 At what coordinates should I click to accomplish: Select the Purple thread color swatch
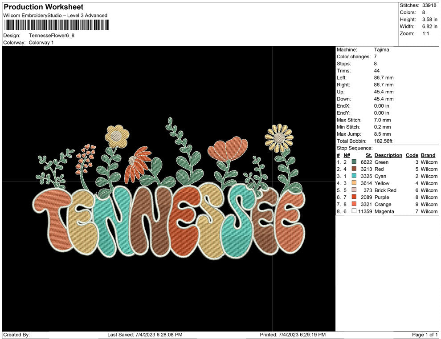[354, 197]
